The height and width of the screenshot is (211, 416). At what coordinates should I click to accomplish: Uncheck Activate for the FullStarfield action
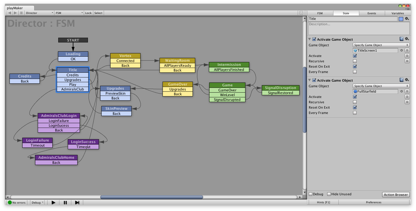click(x=355, y=97)
